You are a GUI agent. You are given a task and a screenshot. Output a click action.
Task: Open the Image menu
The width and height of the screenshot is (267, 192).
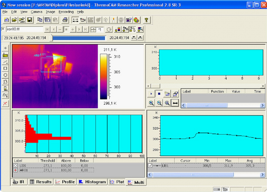pos(50,12)
